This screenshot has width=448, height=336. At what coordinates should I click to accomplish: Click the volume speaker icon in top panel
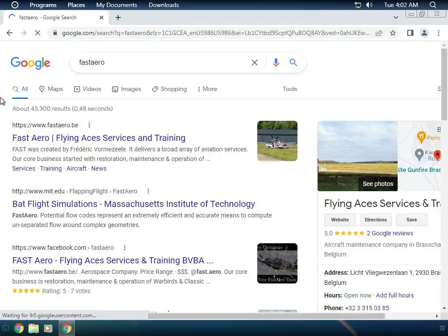pos(369,5)
